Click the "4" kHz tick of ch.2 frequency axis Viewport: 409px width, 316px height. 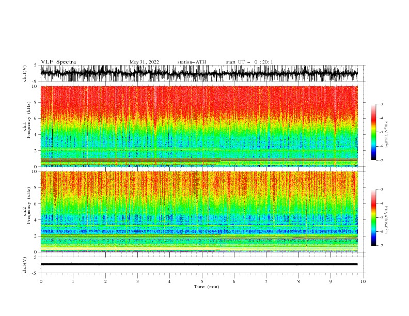click(36, 220)
